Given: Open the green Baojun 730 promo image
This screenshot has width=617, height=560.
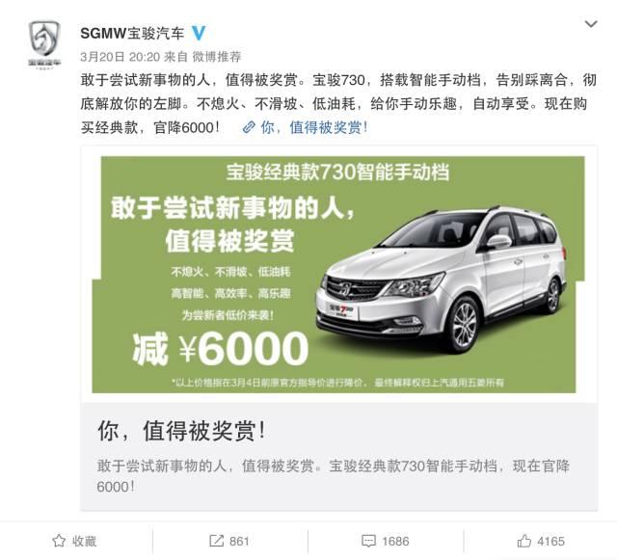Looking at the screenshot, I should point(338,275).
